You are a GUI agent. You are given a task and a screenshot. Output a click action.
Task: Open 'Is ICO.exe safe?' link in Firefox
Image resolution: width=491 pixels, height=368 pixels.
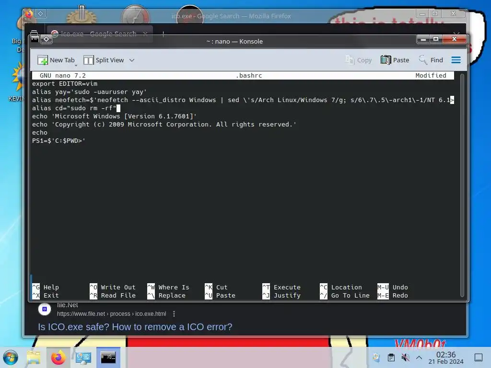[x=135, y=327]
